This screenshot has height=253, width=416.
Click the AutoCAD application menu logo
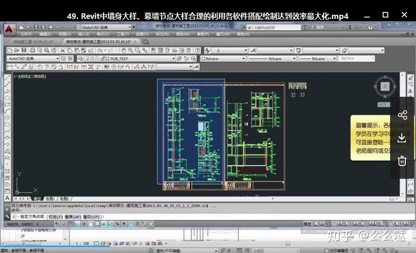point(9,28)
